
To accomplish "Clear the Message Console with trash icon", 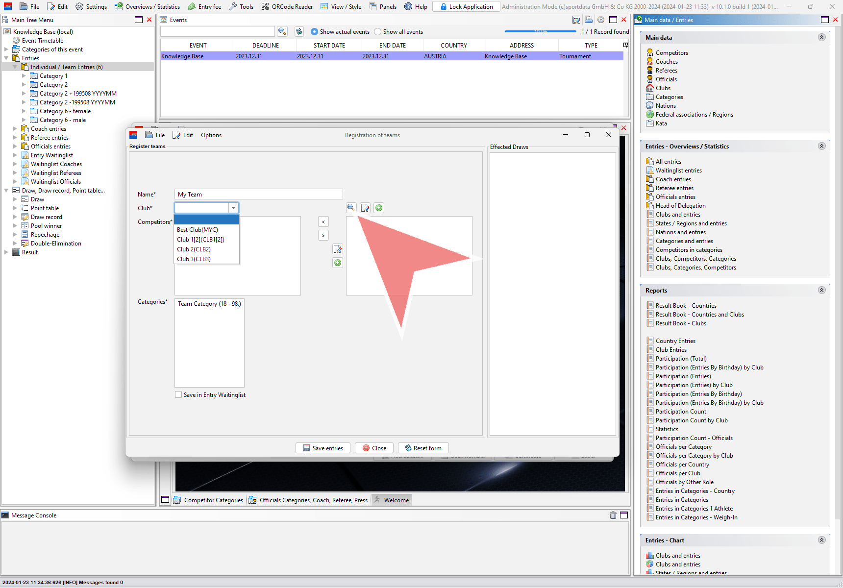I will pos(613,515).
